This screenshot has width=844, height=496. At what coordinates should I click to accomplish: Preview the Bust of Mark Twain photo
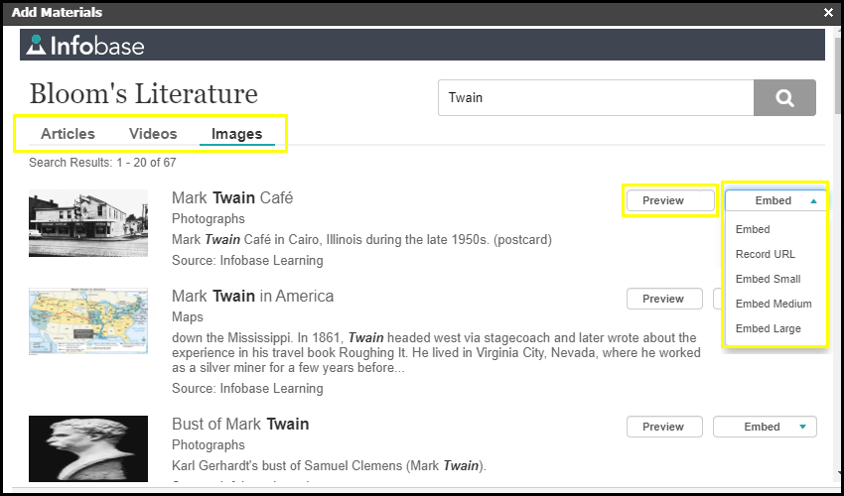tap(664, 427)
